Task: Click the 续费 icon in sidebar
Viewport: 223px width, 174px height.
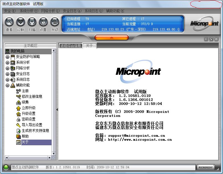Action: 18,102
